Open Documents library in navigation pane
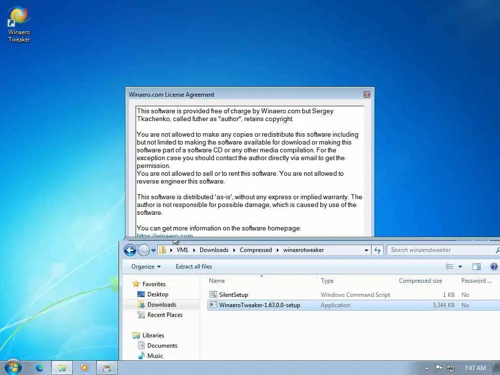 (x=162, y=345)
